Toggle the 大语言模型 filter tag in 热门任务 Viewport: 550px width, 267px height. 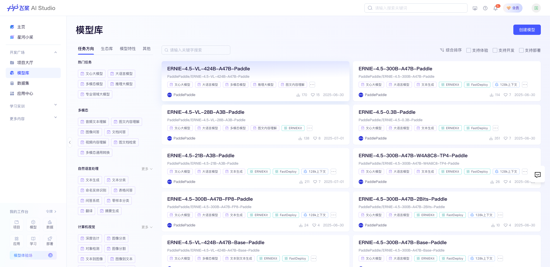coord(121,74)
